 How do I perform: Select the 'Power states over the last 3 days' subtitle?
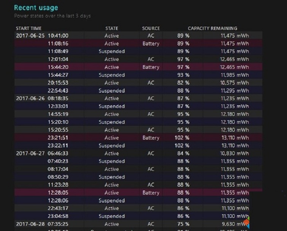52,16
